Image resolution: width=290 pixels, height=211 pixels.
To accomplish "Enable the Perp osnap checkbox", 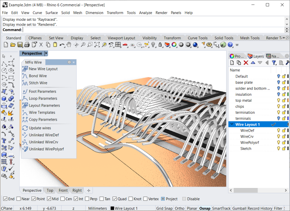I will [x=87, y=199].
